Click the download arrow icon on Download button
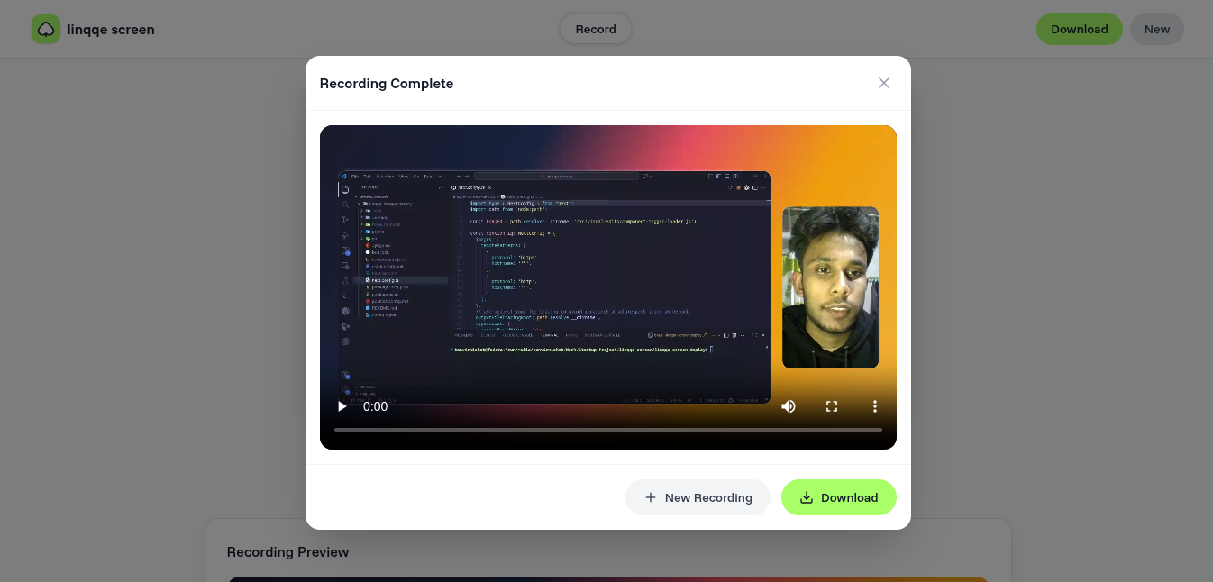 click(807, 496)
